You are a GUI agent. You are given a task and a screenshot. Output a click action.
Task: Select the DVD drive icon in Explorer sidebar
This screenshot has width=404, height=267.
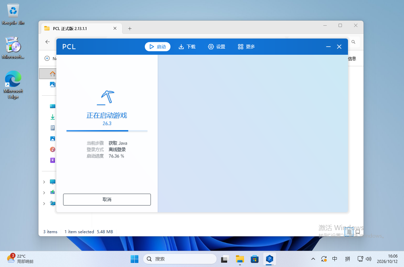pos(53,192)
